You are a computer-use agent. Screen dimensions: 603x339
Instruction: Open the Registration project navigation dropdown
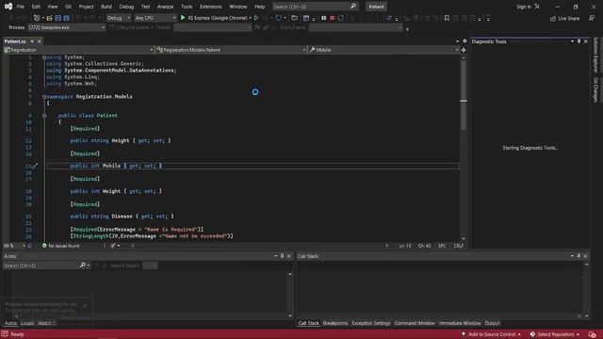point(78,50)
